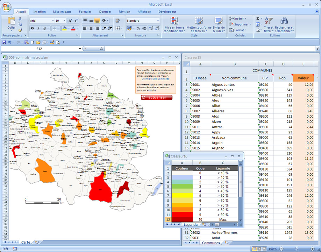The height and width of the screenshot is (252, 321).
Task: Follow the Ouvrir la feuille 'Communes' link
Action: click(156, 79)
